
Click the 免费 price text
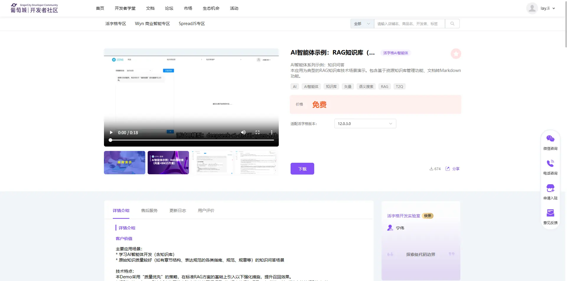(320, 105)
